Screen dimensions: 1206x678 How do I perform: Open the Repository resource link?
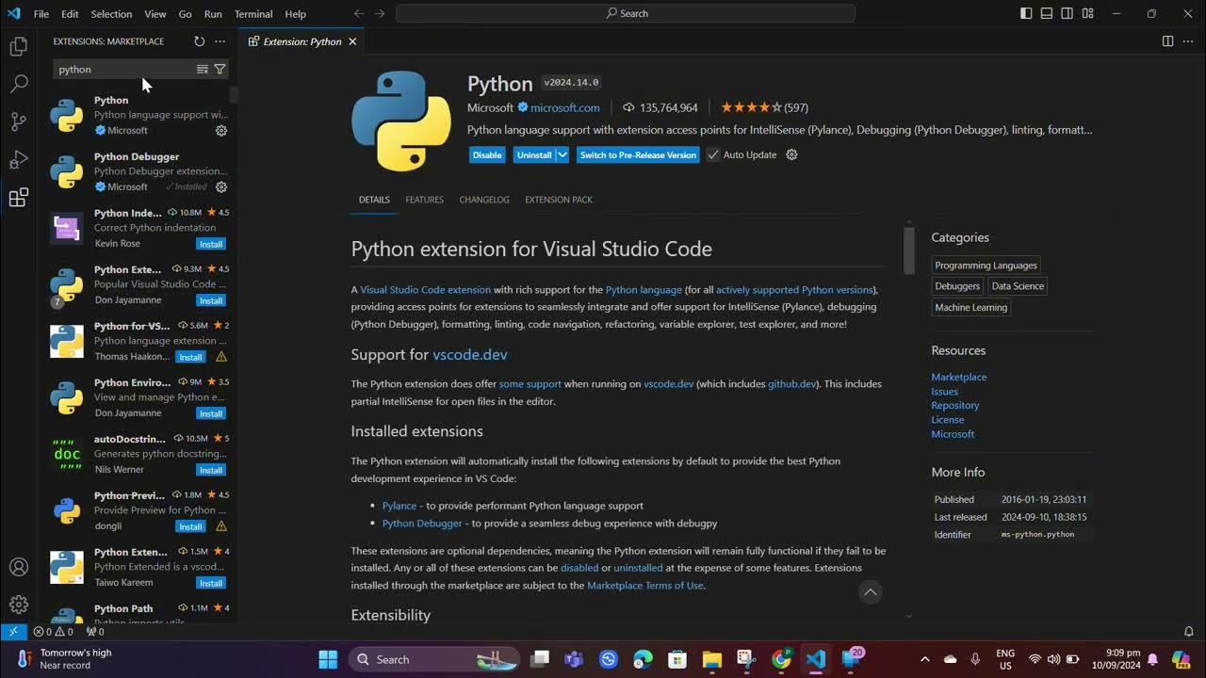click(x=955, y=406)
